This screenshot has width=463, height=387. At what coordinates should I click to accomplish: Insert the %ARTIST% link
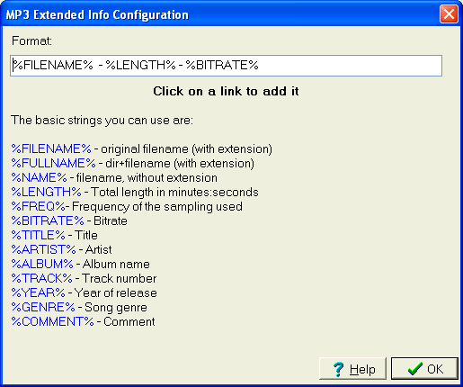click(43, 249)
